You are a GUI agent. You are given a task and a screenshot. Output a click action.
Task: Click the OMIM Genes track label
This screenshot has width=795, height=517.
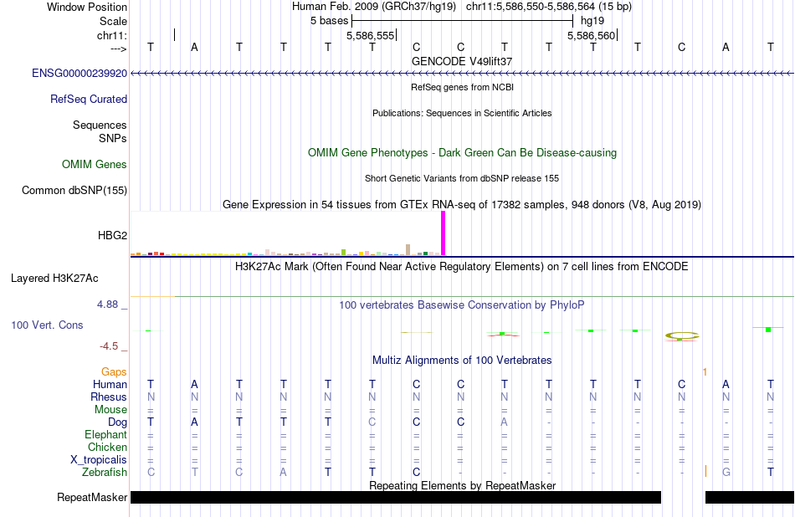point(95,164)
